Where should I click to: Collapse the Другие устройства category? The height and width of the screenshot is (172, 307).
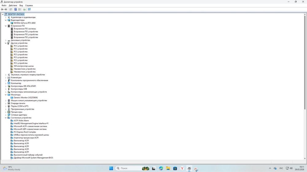(x=6, y=43)
